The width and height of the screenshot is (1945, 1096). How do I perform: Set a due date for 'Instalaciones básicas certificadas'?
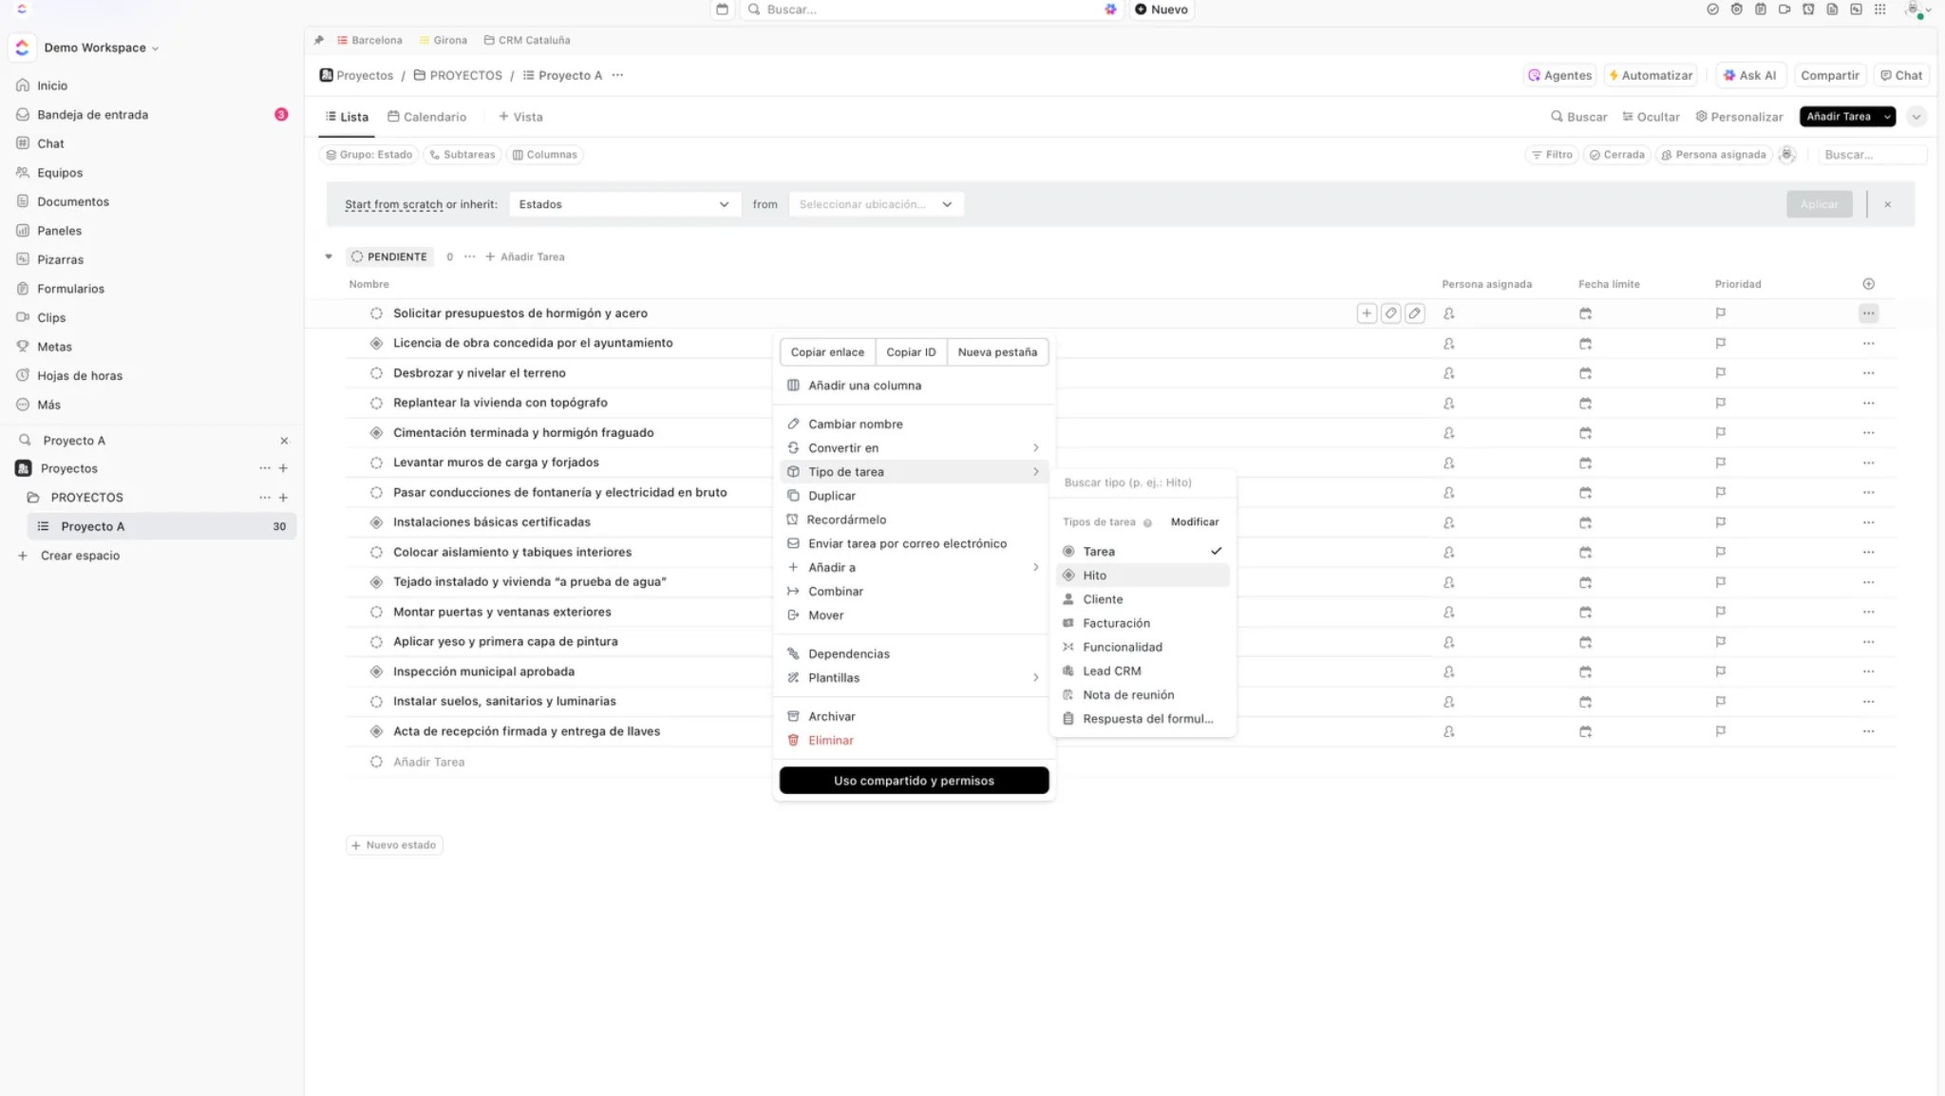[x=1586, y=521]
